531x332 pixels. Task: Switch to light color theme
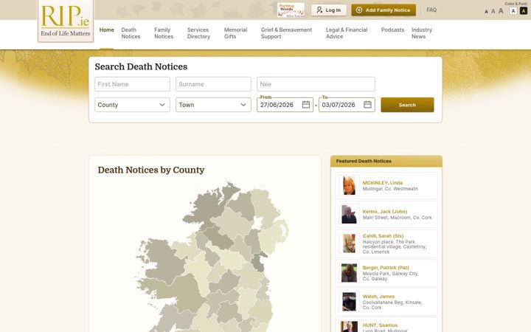click(x=513, y=11)
